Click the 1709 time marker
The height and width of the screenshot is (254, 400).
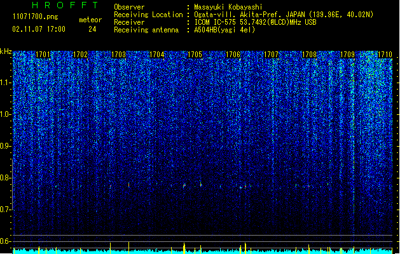347,55
